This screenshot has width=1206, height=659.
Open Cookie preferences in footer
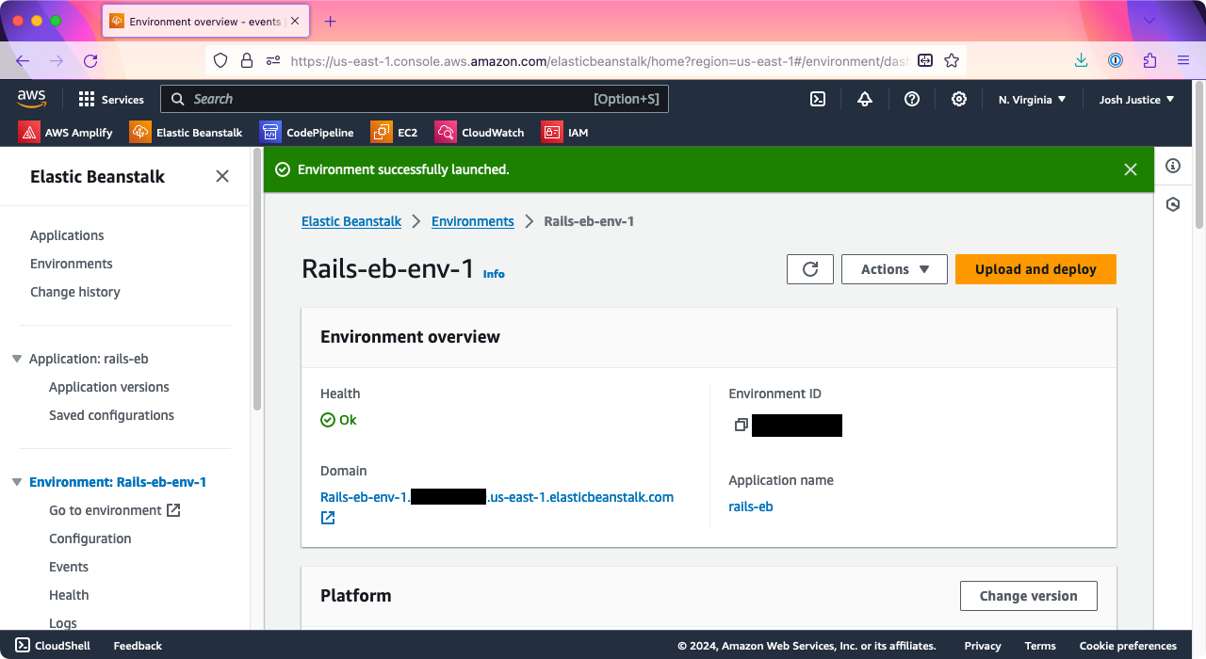coord(1128,646)
